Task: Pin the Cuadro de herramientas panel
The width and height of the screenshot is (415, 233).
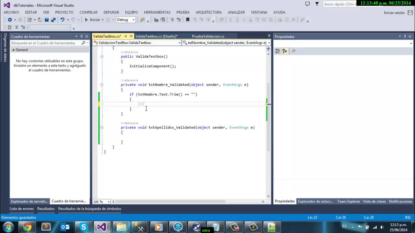Action: [82, 37]
